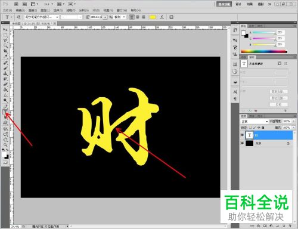Switch to the 设计 workspace
This screenshot has height=229, width=298.
pyautogui.click(x=238, y=4)
